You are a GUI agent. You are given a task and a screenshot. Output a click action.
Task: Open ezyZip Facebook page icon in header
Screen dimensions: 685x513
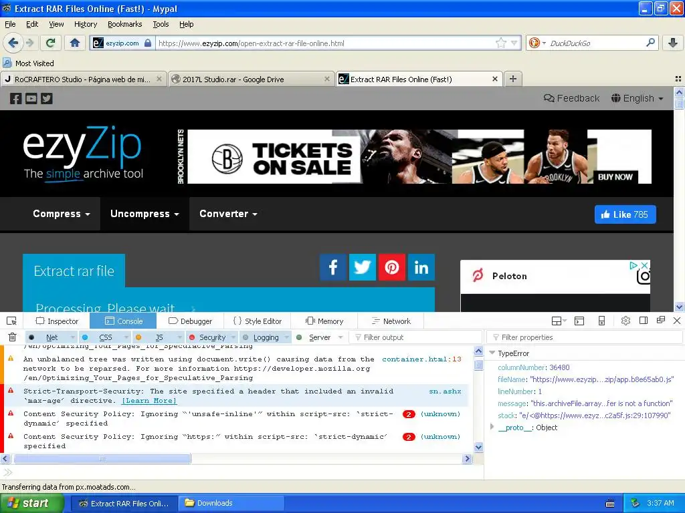coord(16,99)
